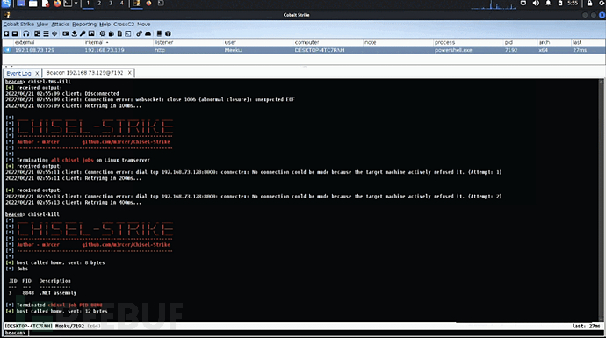
Task: Open the Cobalt Strike menu
Action: (18, 24)
